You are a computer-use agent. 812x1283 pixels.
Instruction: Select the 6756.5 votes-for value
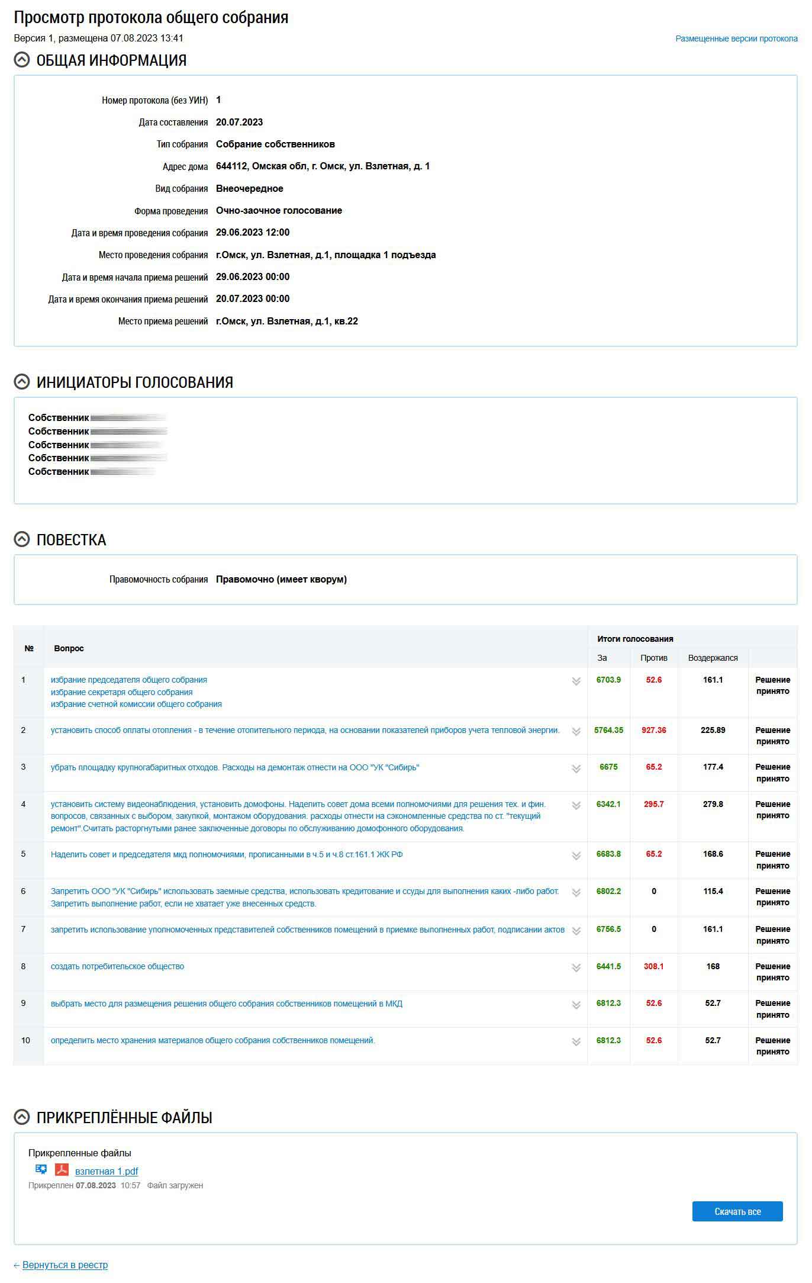point(608,929)
